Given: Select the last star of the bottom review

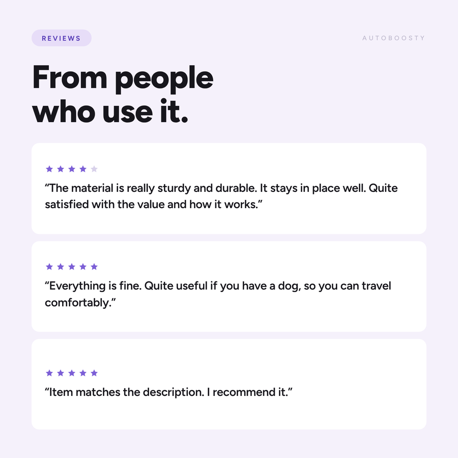Looking at the screenshot, I should click(x=94, y=373).
